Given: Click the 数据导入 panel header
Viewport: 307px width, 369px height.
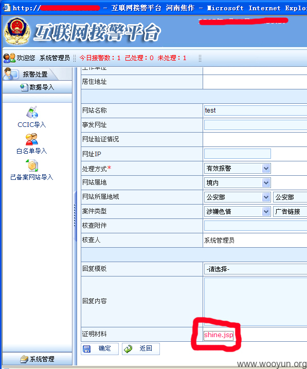Looking at the screenshot, I should click(37, 87).
